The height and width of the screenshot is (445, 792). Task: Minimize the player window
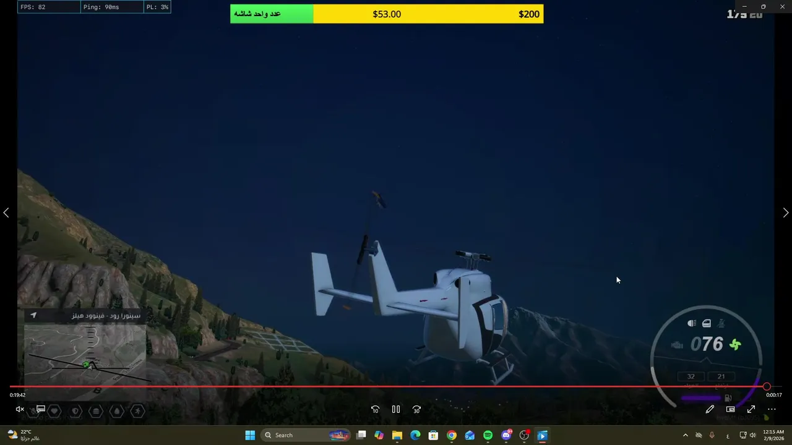click(744, 7)
